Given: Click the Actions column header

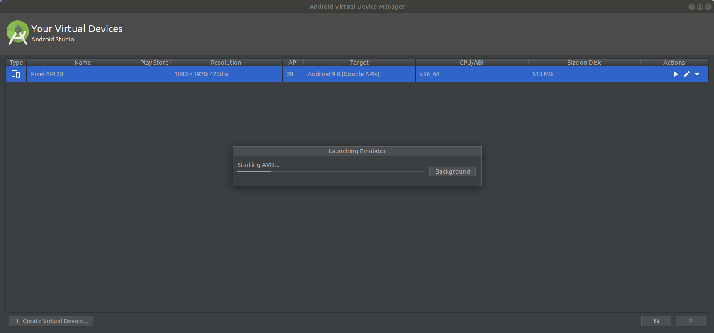Looking at the screenshot, I should pyautogui.click(x=674, y=63).
